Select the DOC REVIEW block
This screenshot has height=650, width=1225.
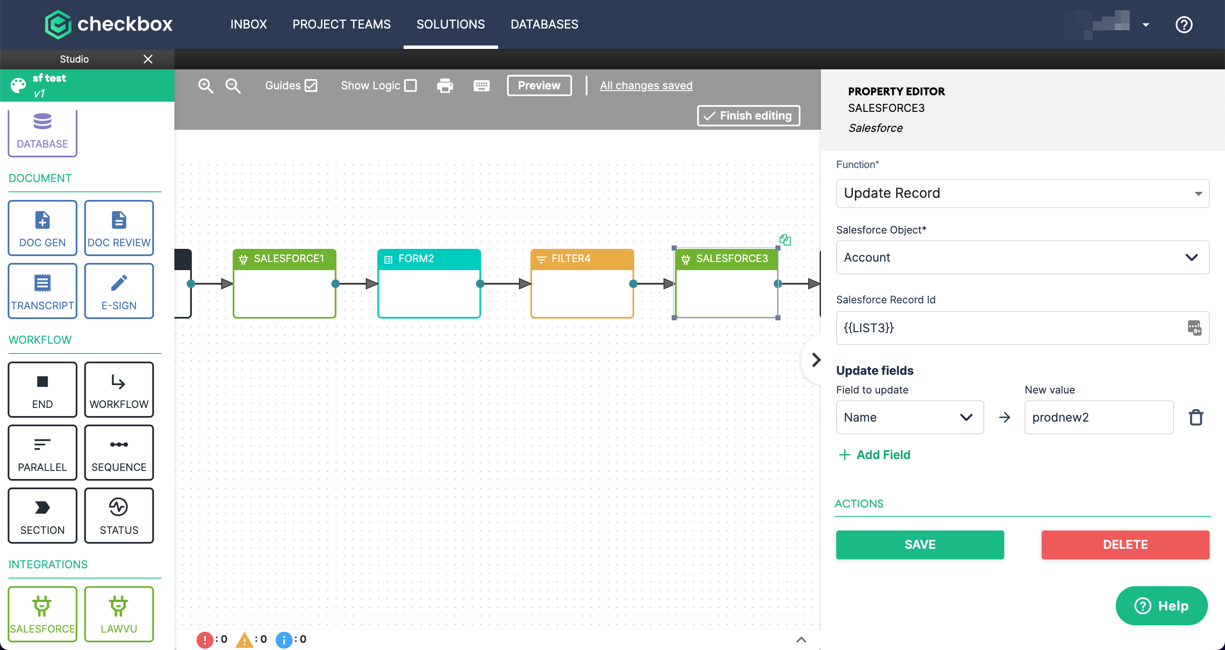[119, 228]
